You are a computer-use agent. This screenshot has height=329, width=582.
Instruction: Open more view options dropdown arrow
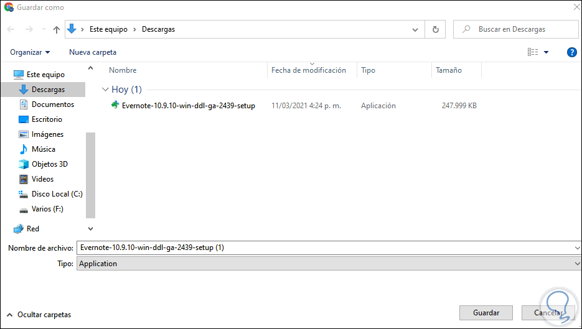[x=546, y=52]
